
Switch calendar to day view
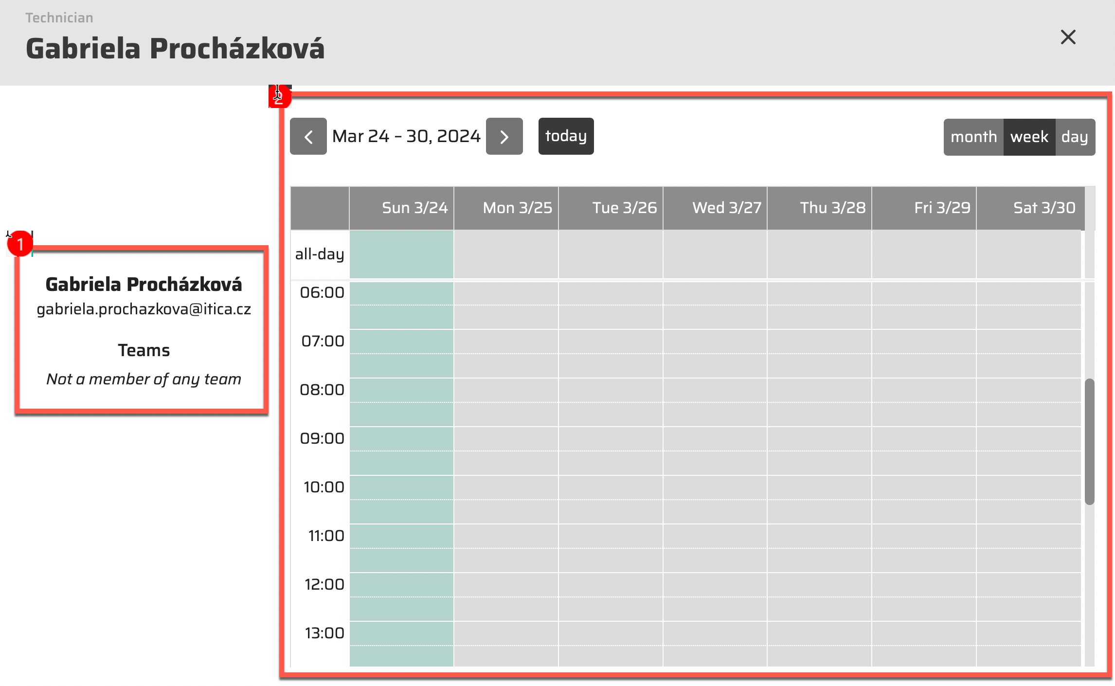pos(1075,137)
